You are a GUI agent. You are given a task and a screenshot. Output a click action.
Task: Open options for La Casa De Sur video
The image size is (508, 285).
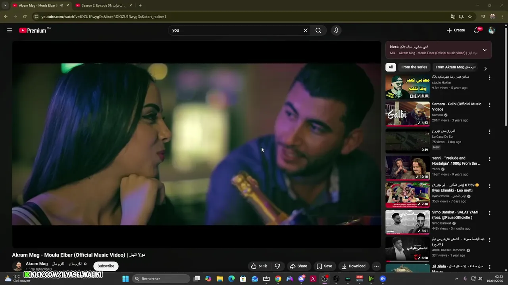click(490, 132)
